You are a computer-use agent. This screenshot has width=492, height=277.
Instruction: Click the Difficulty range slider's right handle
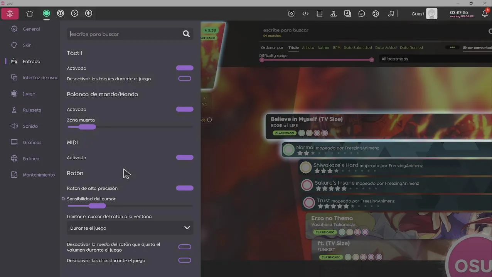pyautogui.click(x=372, y=60)
